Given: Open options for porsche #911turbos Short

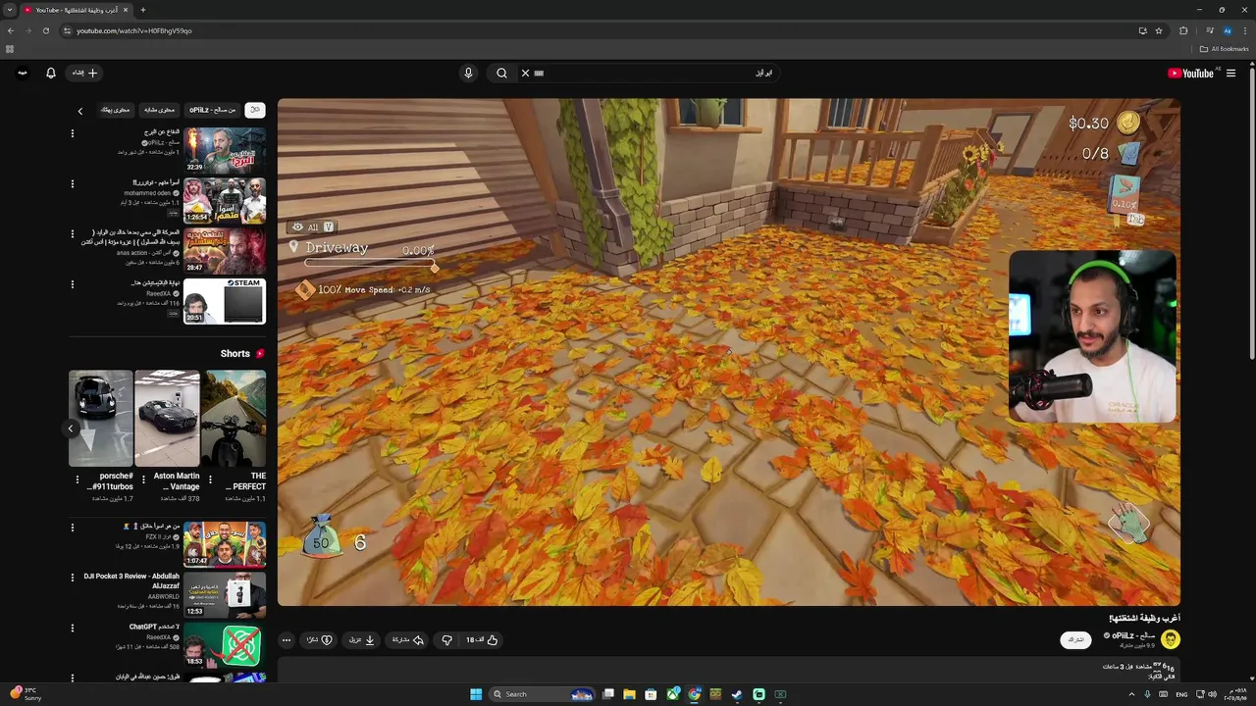Looking at the screenshot, I should coord(78,479).
